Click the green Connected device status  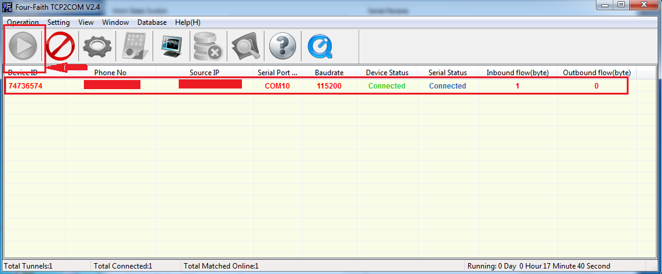(x=387, y=86)
